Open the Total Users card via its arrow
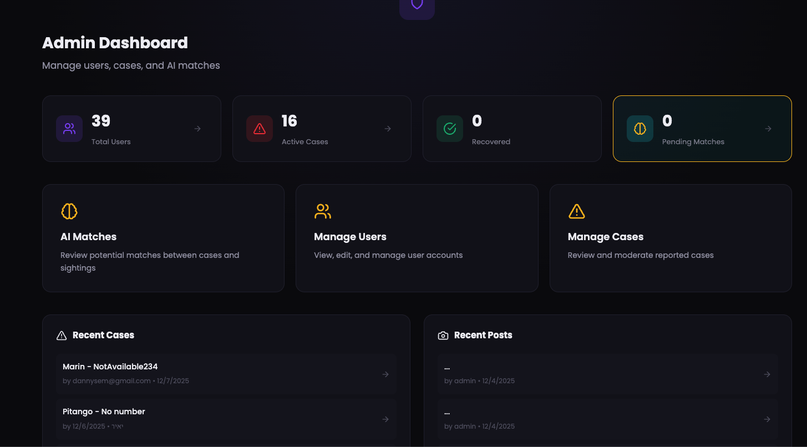 pos(197,128)
